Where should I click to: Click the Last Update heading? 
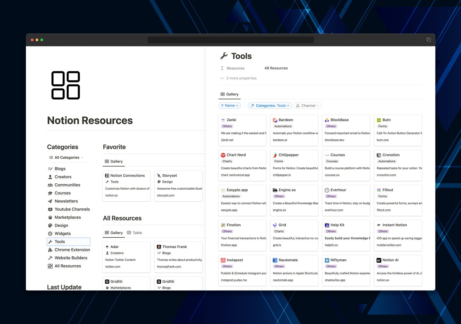pyautogui.click(x=64, y=287)
